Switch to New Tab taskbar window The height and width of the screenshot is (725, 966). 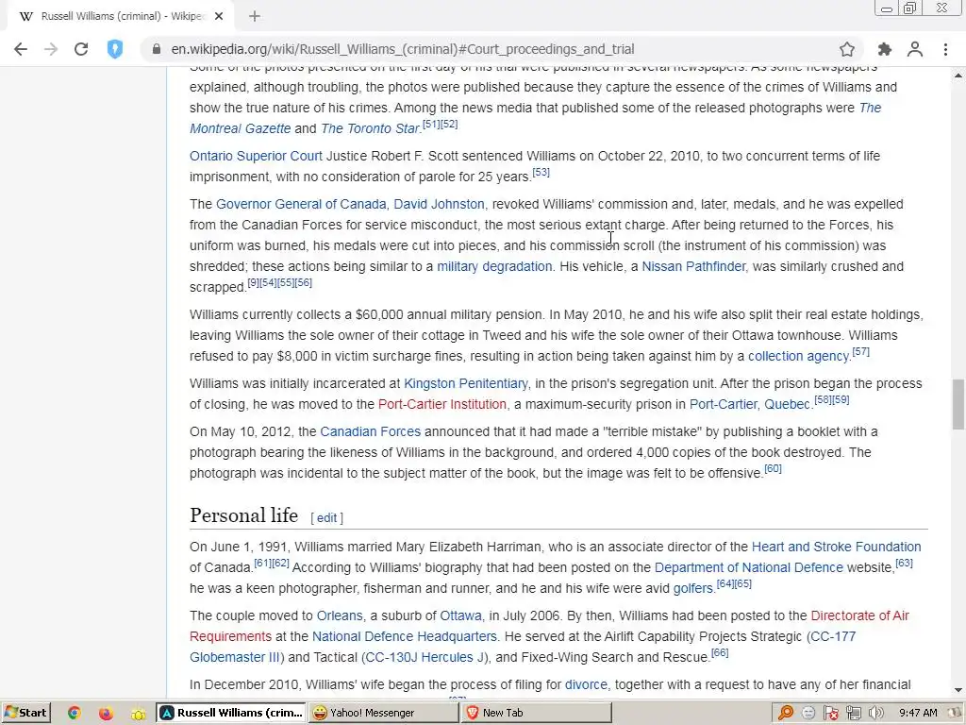pyautogui.click(x=537, y=713)
